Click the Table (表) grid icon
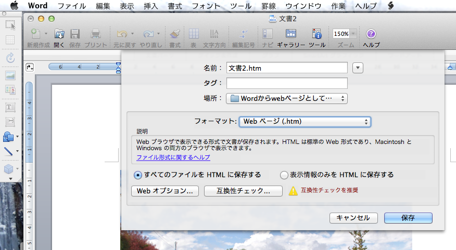Screen dimensions: 456x250 pos(194,34)
